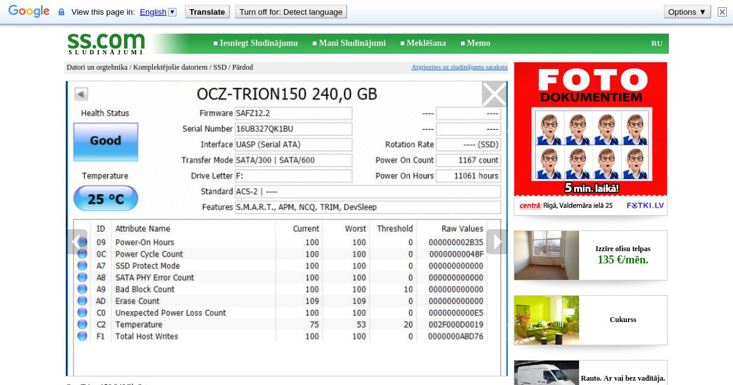Image resolution: width=733 pixels, height=385 pixels.
Task: Click Attribute Name column header
Action: click(143, 229)
